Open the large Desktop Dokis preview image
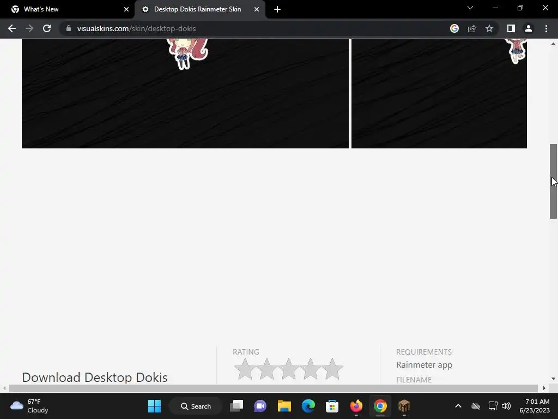 tap(185, 93)
